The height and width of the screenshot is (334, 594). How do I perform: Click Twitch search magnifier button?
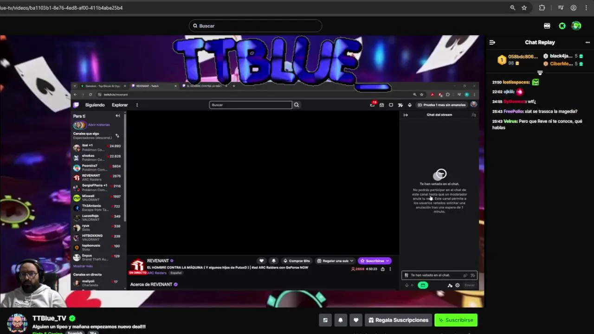(297, 105)
